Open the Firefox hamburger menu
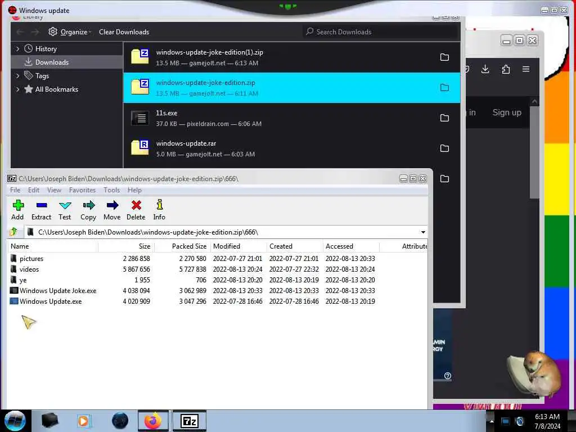 tap(526, 69)
